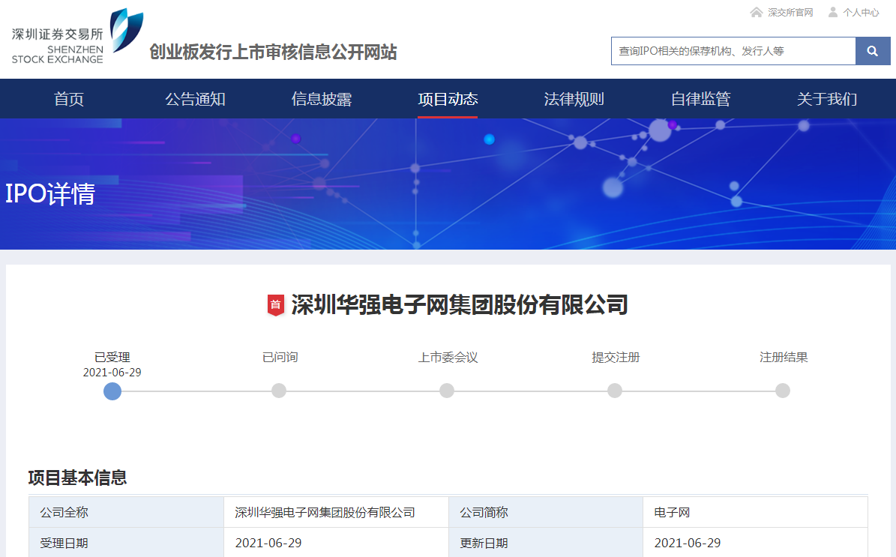Open the 公告通知 navigation tab

point(195,99)
